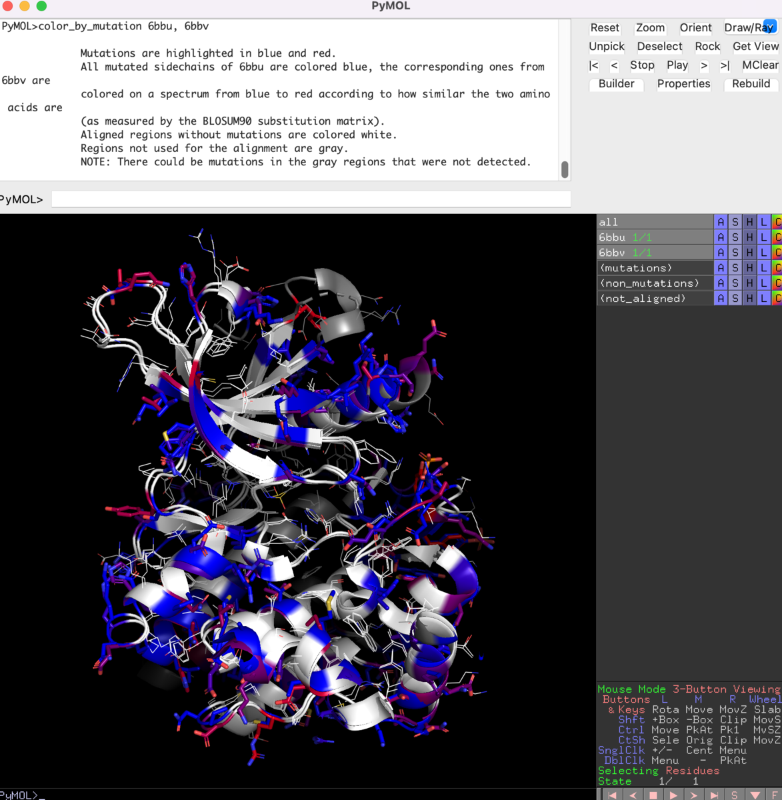Click the stop square icon in bottom bar
782x800 pixels.
(653, 795)
